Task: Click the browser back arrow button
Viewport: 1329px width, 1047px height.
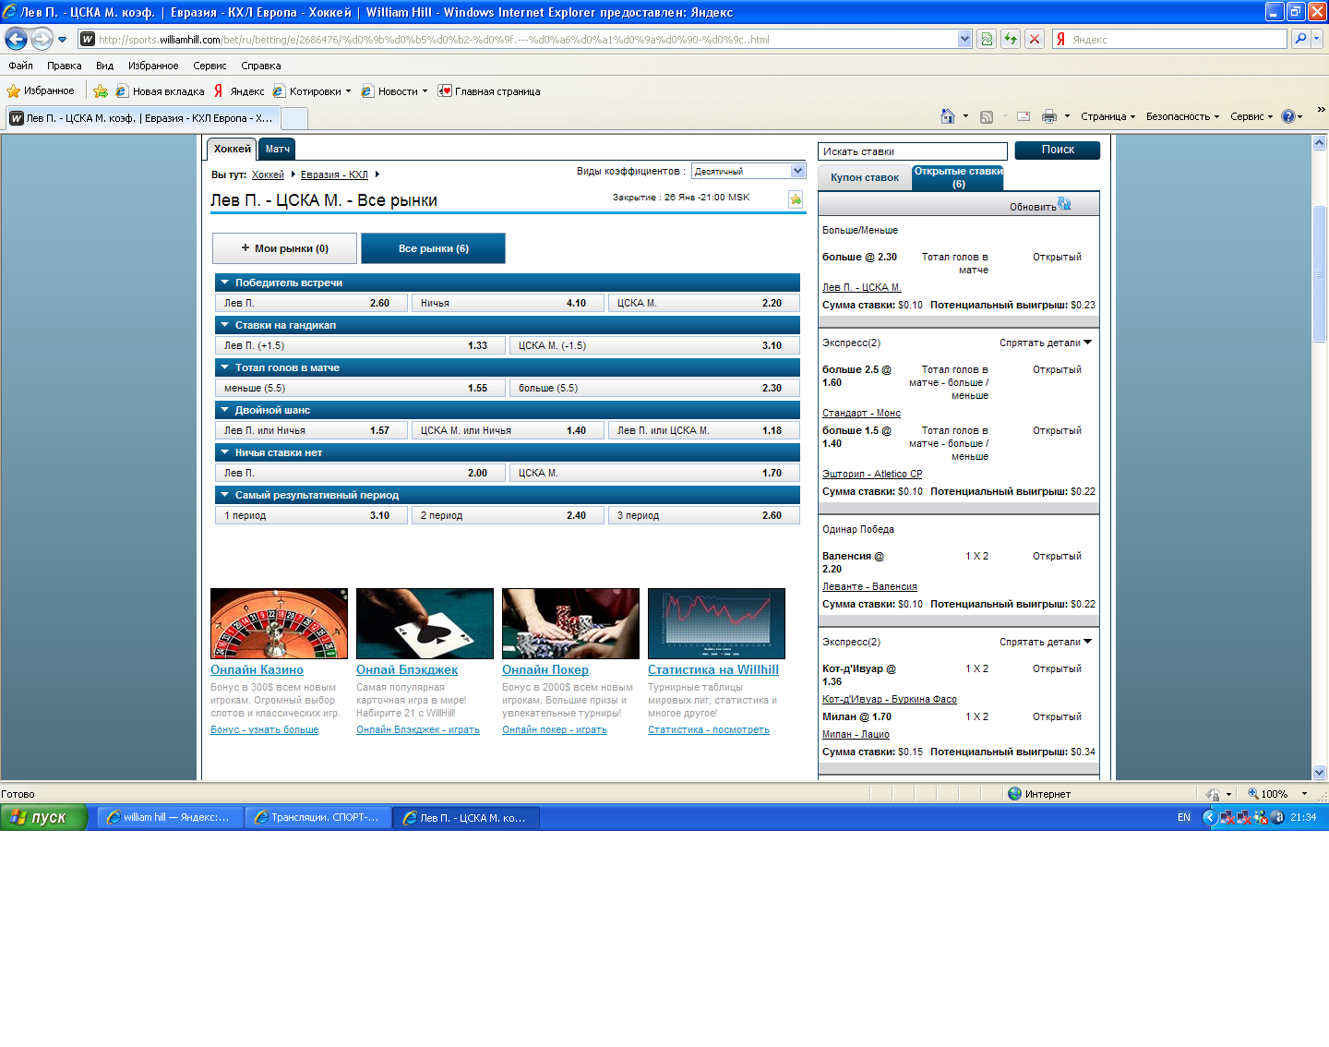Action: (16, 39)
